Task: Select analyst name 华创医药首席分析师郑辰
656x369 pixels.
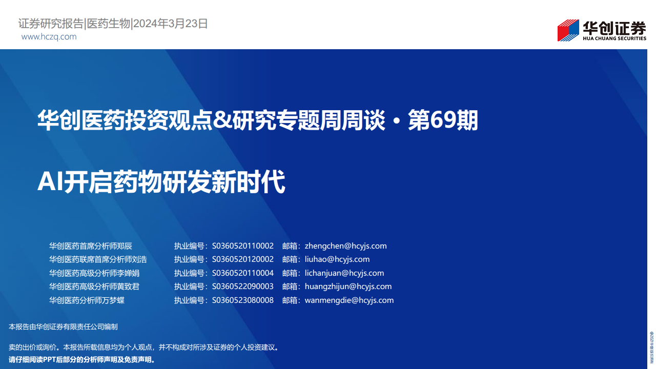Action: tap(91, 246)
